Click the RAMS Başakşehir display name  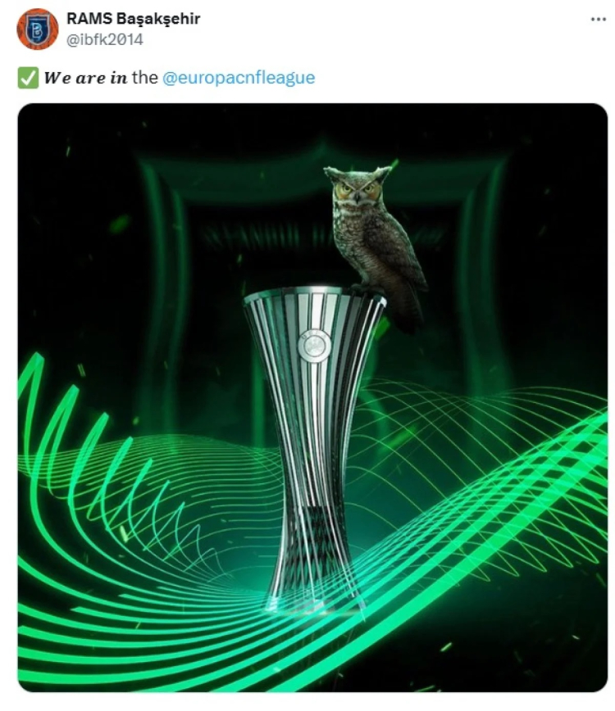pyautogui.click(x=133, y=19)
